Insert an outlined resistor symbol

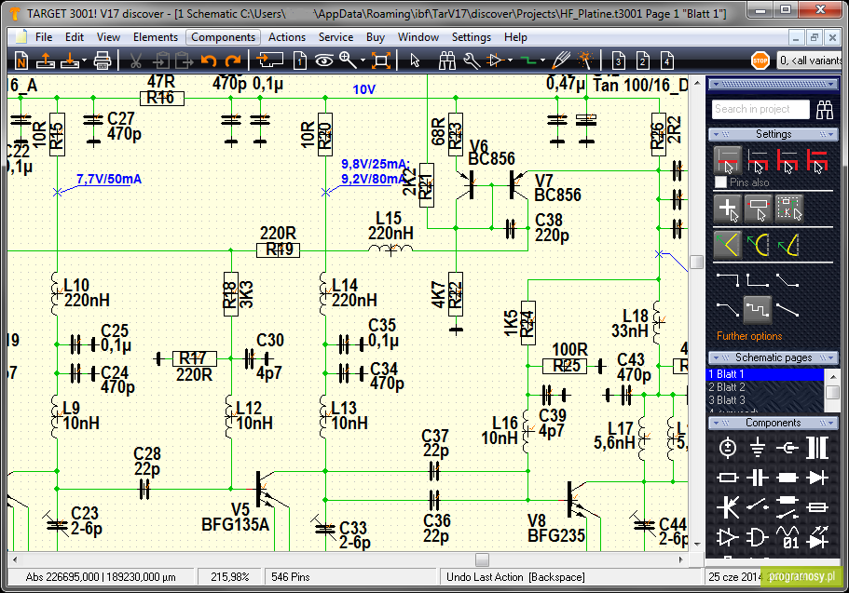[727, 478]
